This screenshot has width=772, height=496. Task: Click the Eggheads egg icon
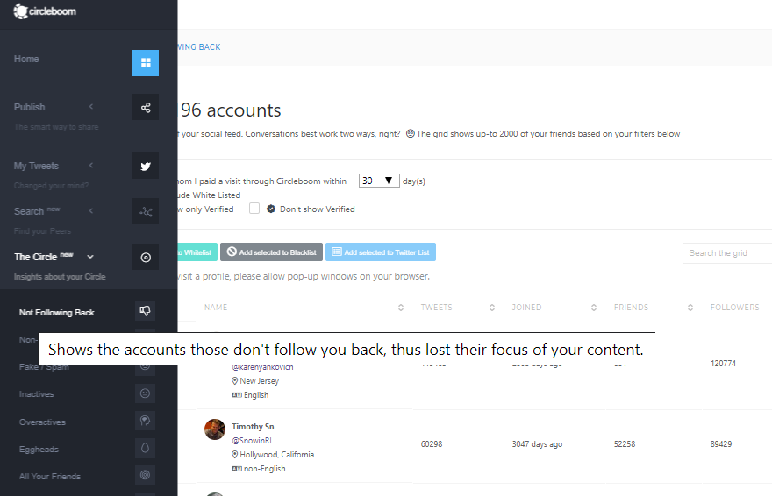pos(146,448)
